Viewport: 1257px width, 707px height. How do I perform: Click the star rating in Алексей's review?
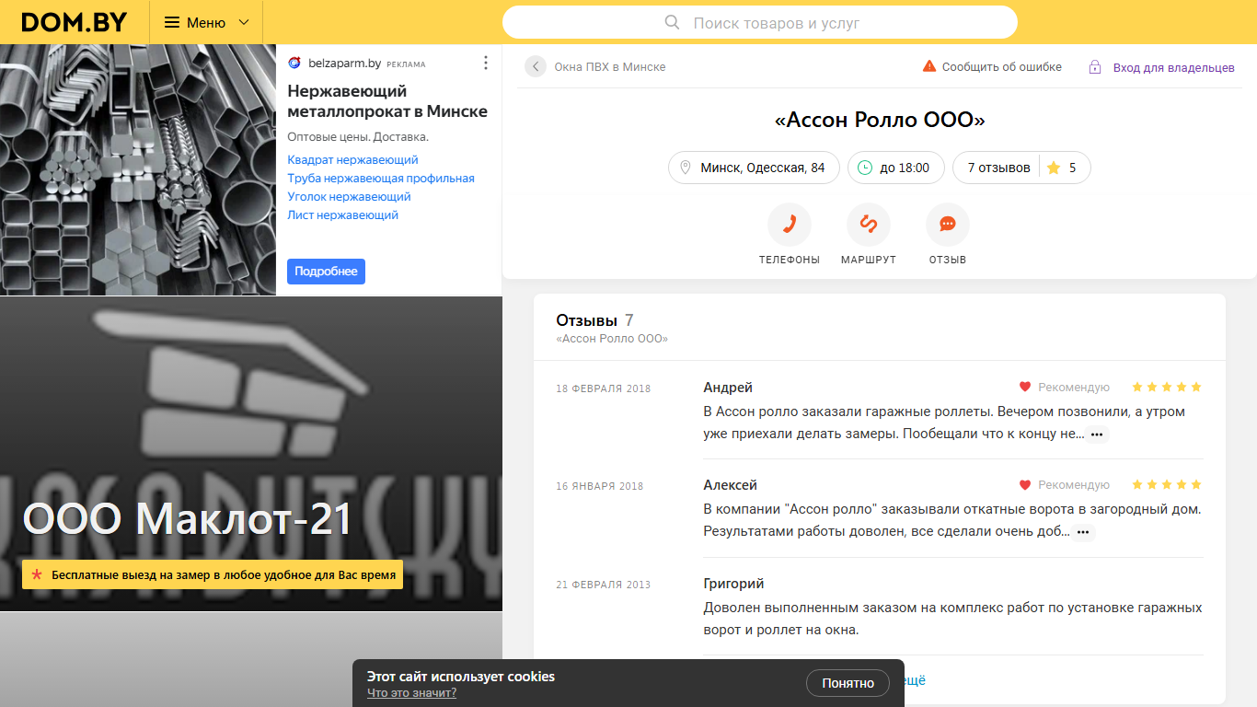pyautogui.click(x=1167, y=485)
